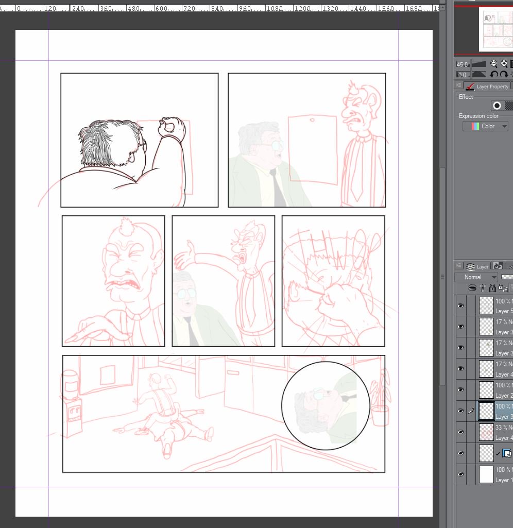This screenshot has height=528, width=513.
Task: Click the Navigator page preview thumbnail
Action: click(x=496, y=29)
